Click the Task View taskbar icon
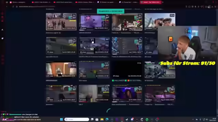The image size is (218, 122). tap(92, 119)
